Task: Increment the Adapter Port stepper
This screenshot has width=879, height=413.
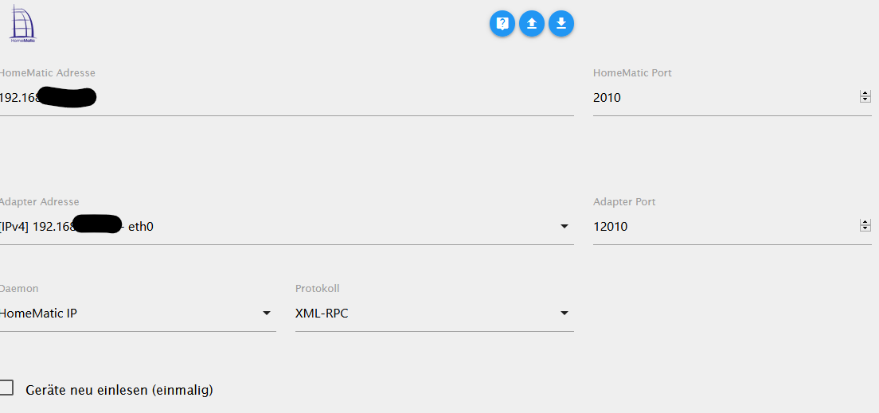Action: tap(865, 223)
